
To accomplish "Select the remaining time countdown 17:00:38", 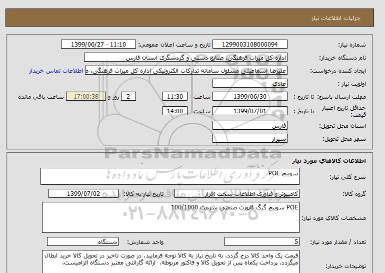I will (86, 96).
